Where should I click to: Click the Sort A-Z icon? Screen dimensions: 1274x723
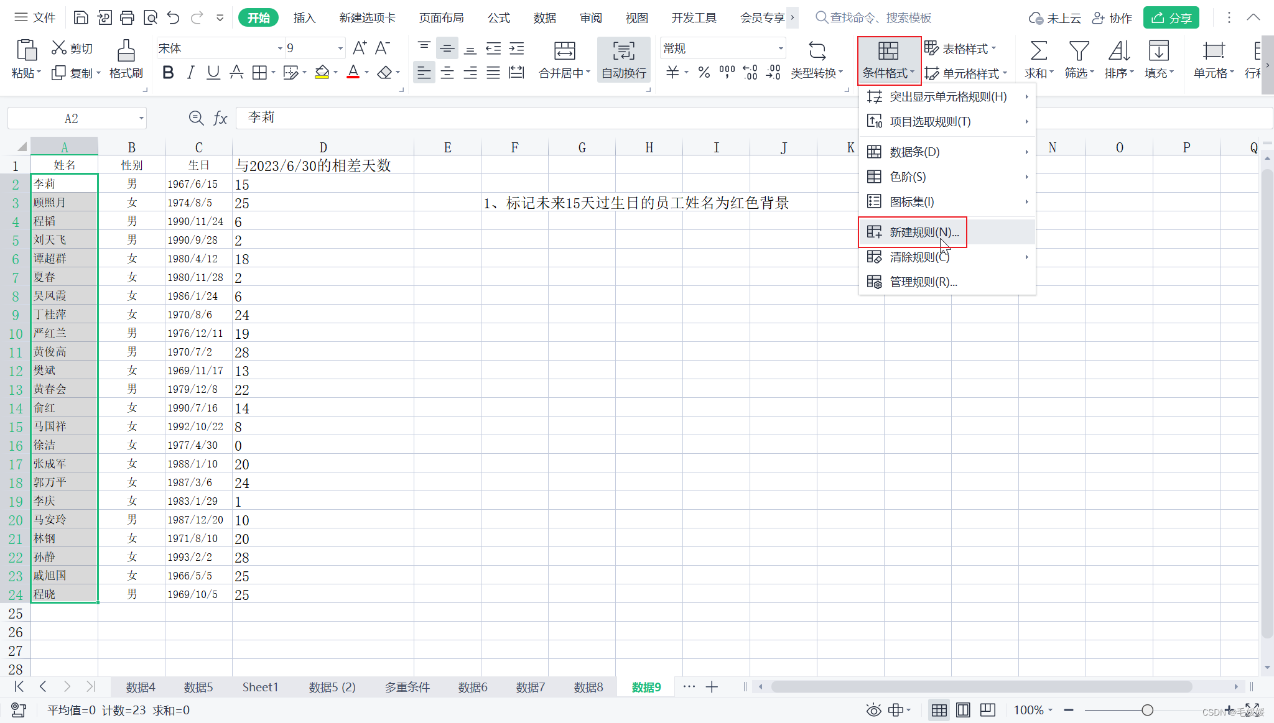(x=1118, y=50)
